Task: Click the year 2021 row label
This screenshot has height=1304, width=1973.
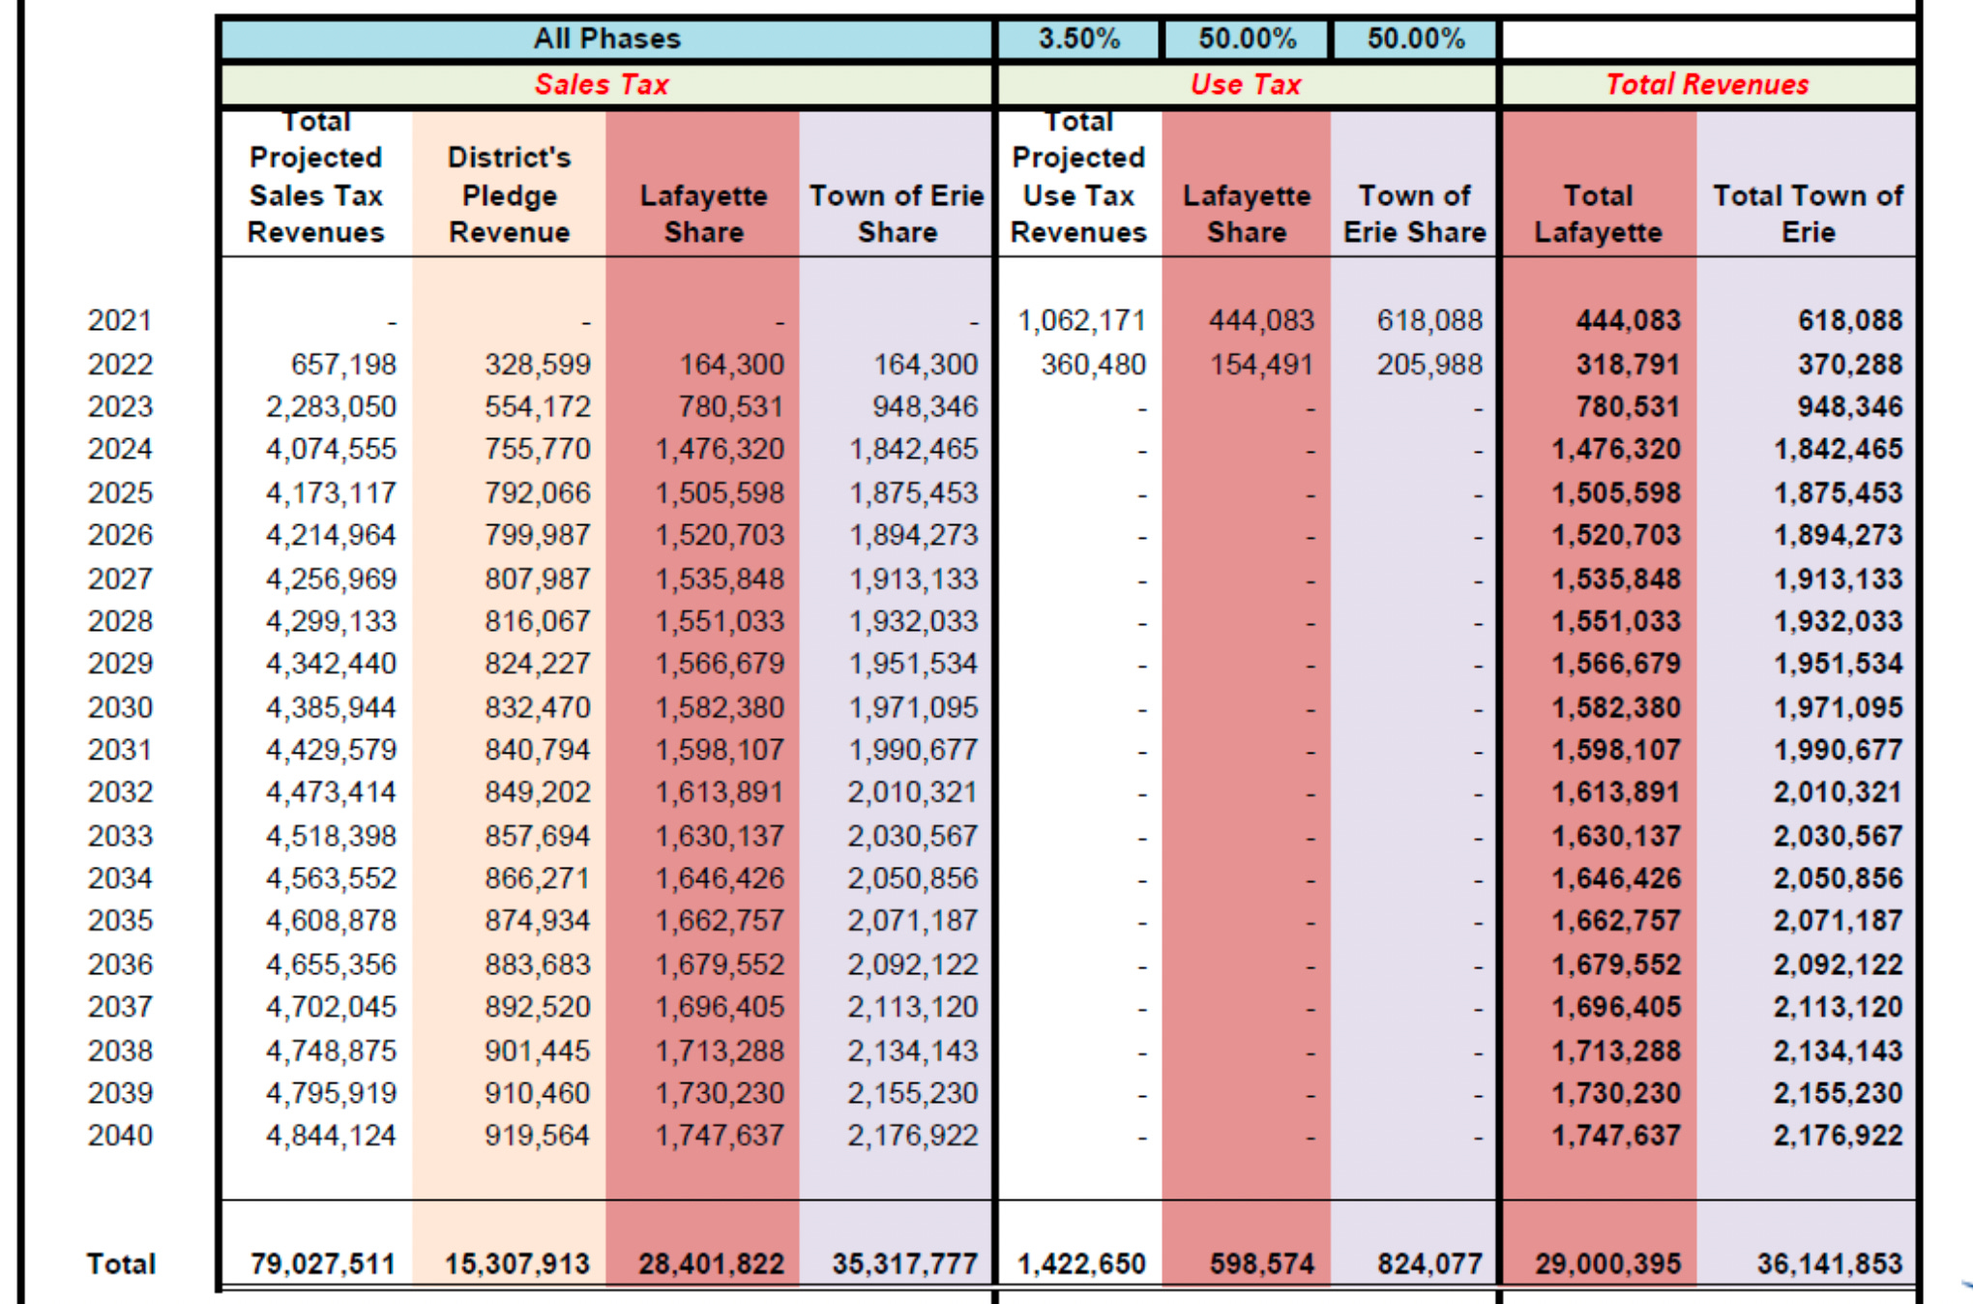Action: click(x=120, y=321)
